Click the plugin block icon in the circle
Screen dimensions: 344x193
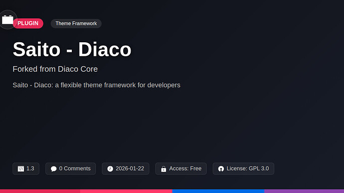tap(7, 20)
